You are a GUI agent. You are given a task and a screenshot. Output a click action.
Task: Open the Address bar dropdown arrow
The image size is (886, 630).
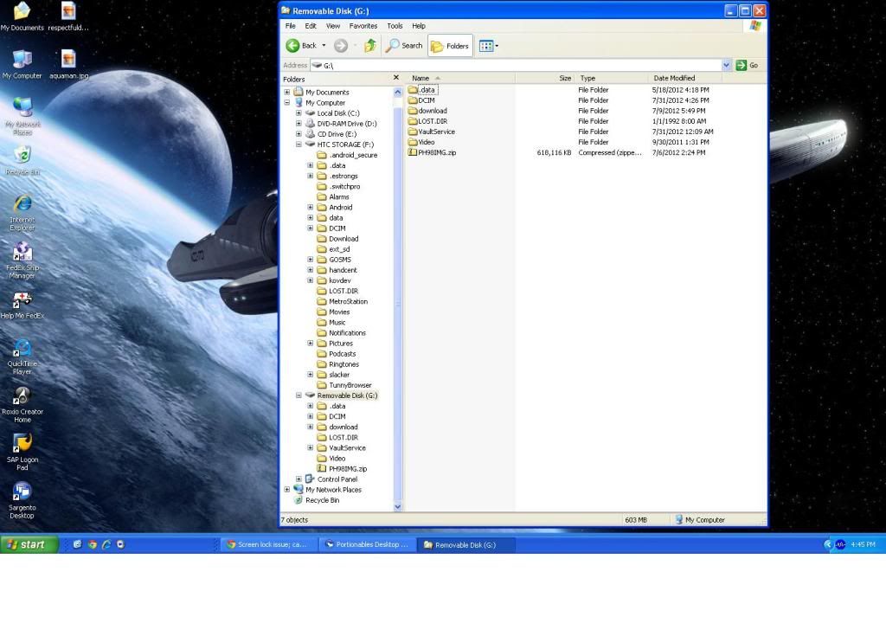pos(726,65)
